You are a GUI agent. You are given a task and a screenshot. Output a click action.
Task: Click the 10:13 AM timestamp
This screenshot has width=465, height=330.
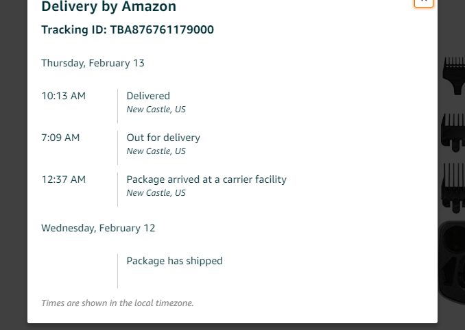click(x=64, y=96)
